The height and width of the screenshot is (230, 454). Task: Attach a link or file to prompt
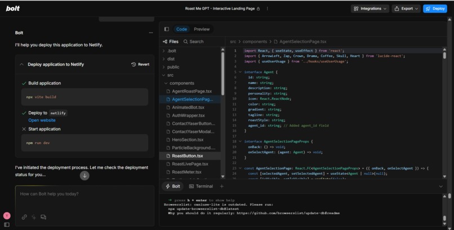click(24, 217)
